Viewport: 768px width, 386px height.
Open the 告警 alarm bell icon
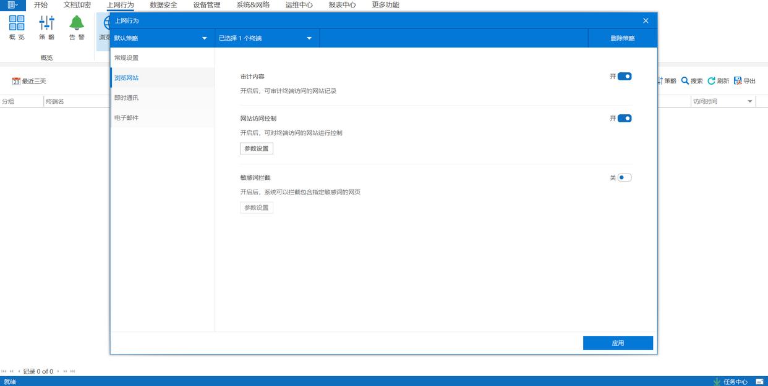[77, 23]
